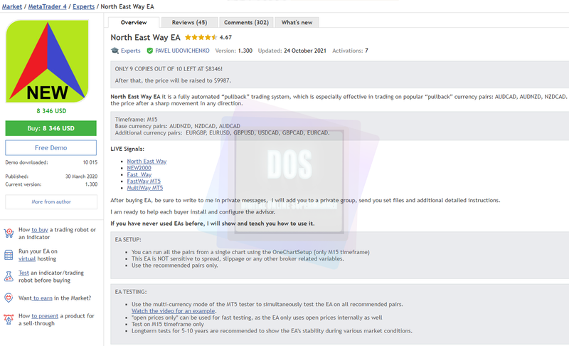This screenshot has height=346, width=569.
Task: Click the 'to buy' link in sidebar
Action: click(40, 230)
